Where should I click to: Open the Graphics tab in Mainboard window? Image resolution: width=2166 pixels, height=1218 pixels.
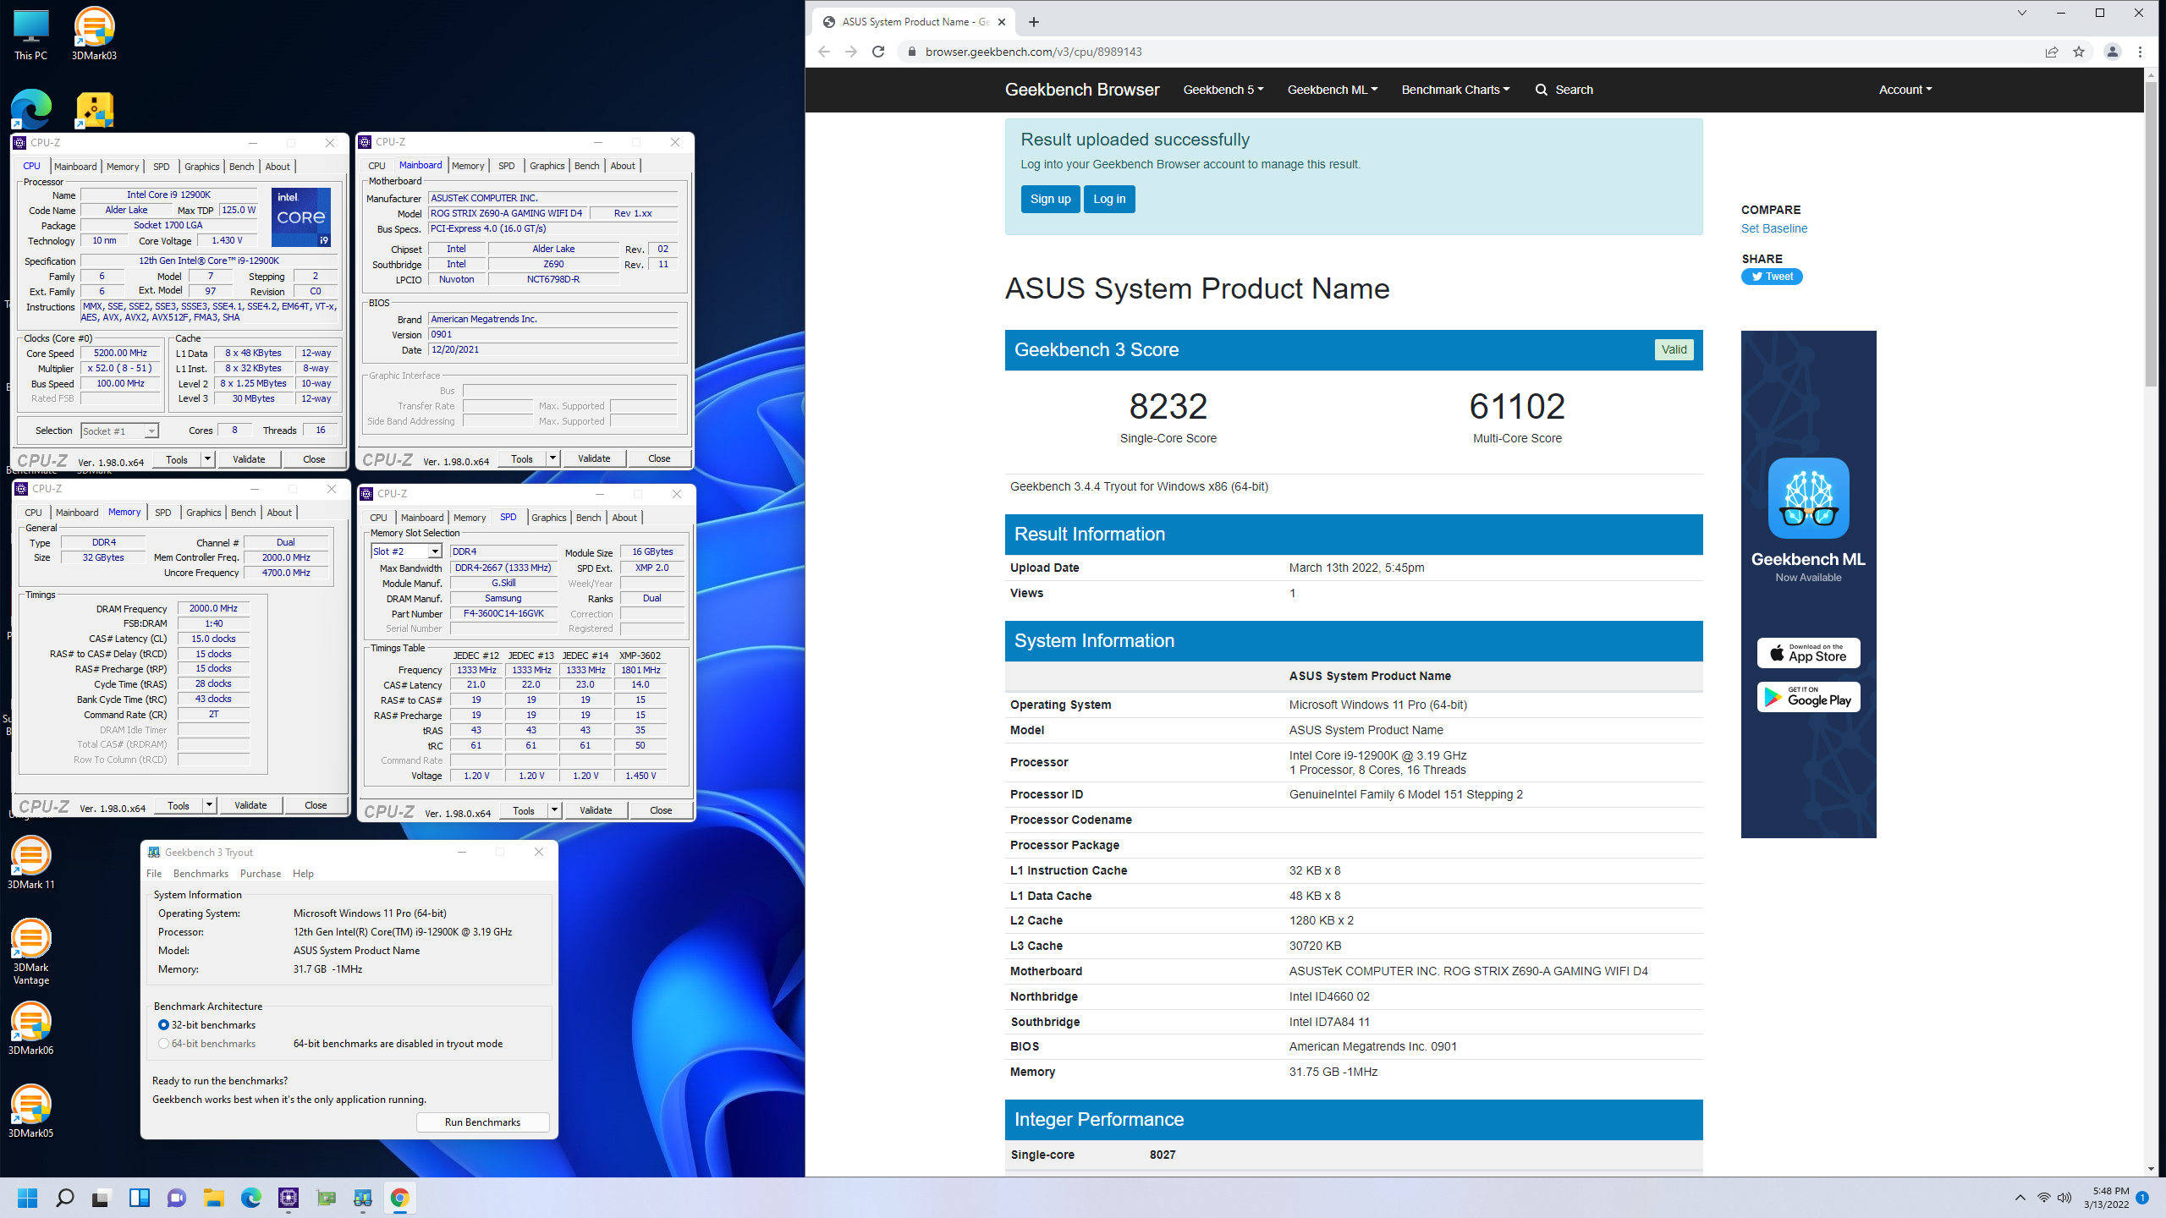click(547, 166)
